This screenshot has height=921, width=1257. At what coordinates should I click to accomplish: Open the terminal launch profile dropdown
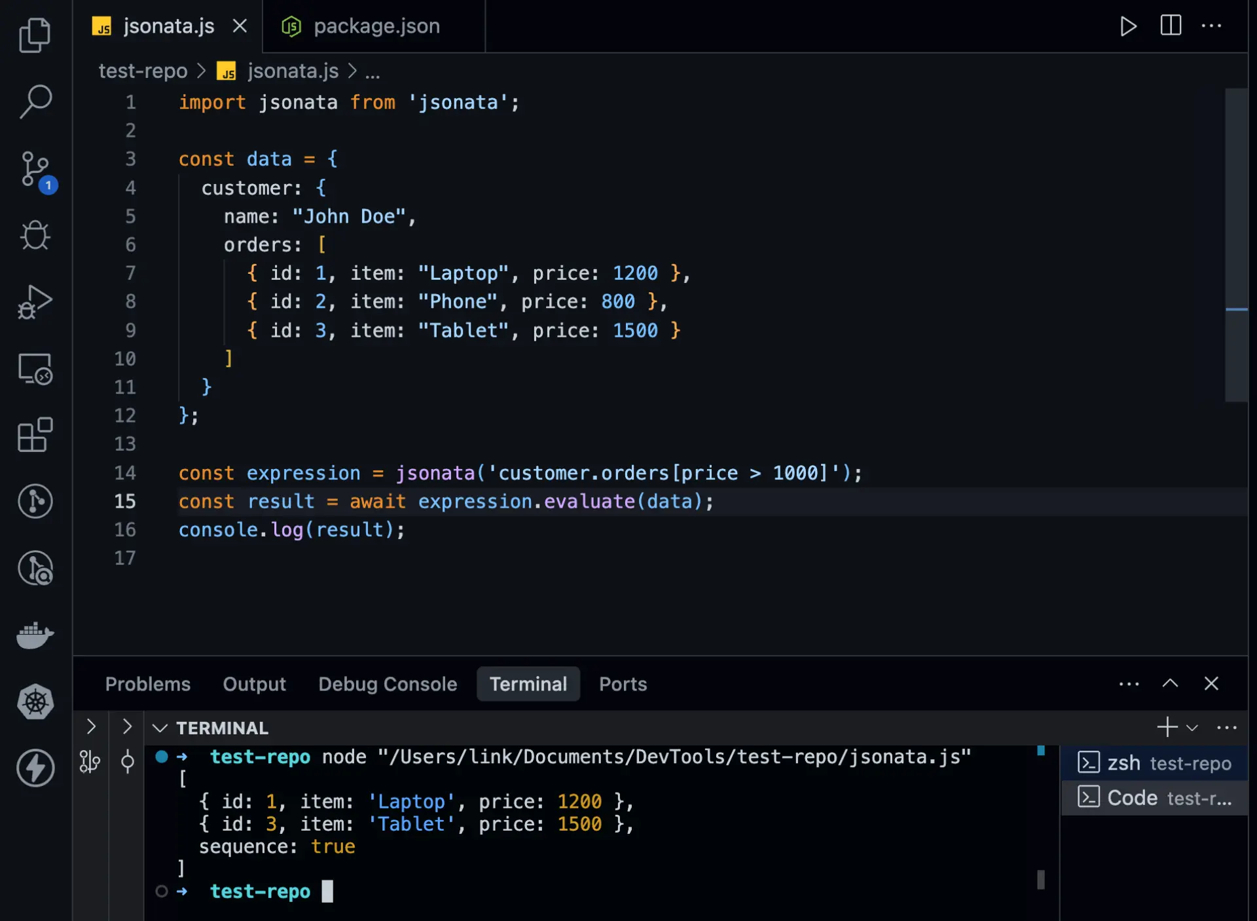point(1192,727)
